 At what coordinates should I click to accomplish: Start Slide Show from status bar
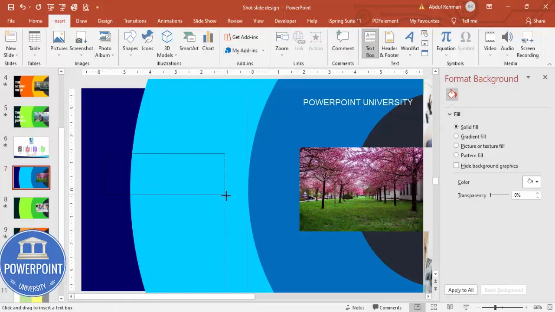(466, 307)
